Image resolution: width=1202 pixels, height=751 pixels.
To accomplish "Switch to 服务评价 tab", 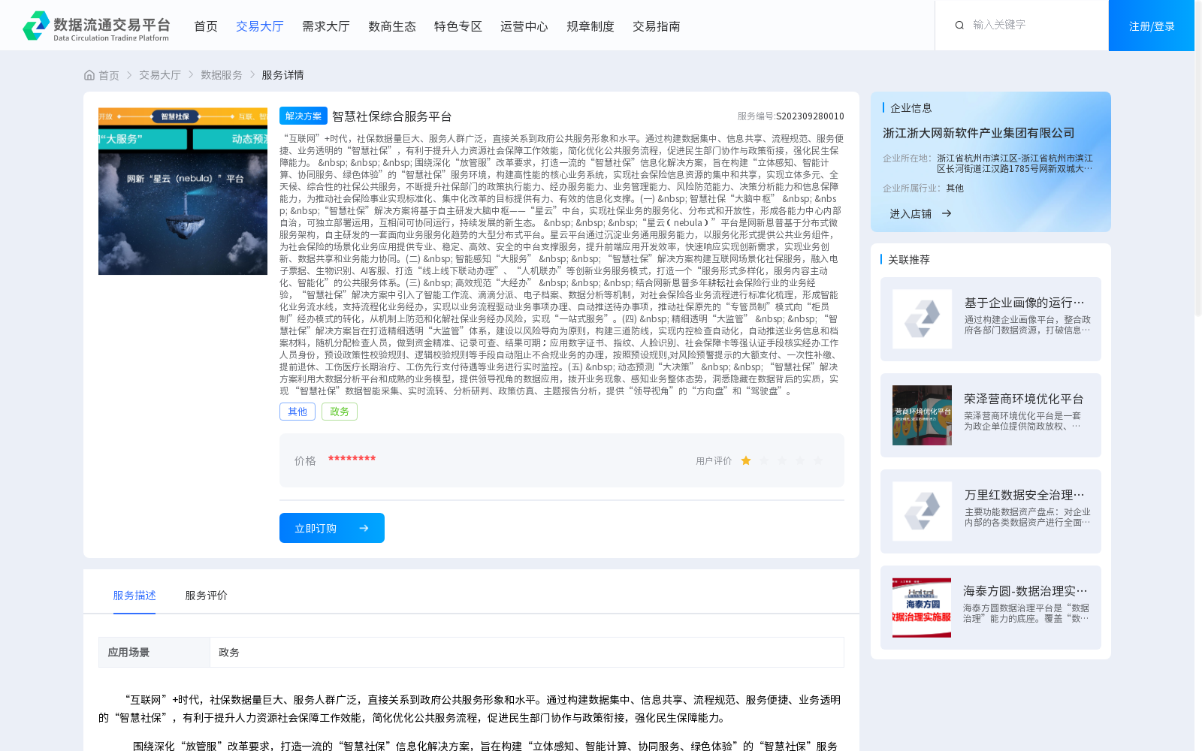I will 207,596.
